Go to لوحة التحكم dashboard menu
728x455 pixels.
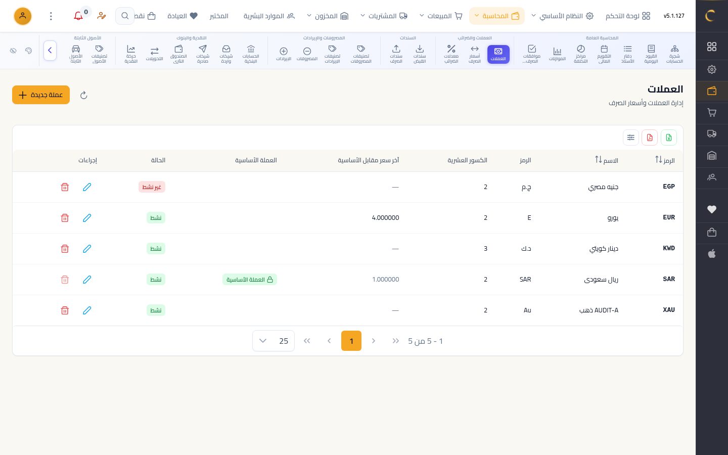coord(628,16)
